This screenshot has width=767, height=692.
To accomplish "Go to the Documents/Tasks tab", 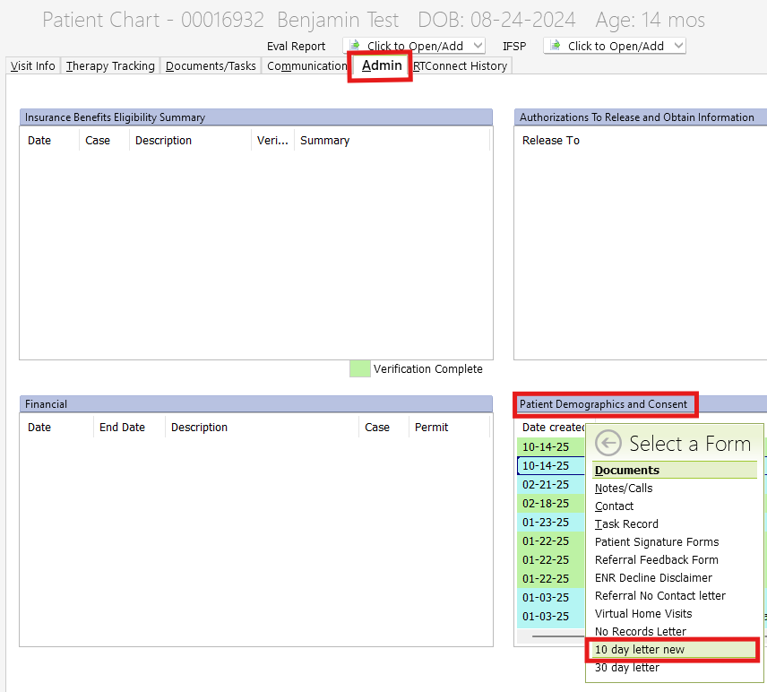I will point(211,66).
